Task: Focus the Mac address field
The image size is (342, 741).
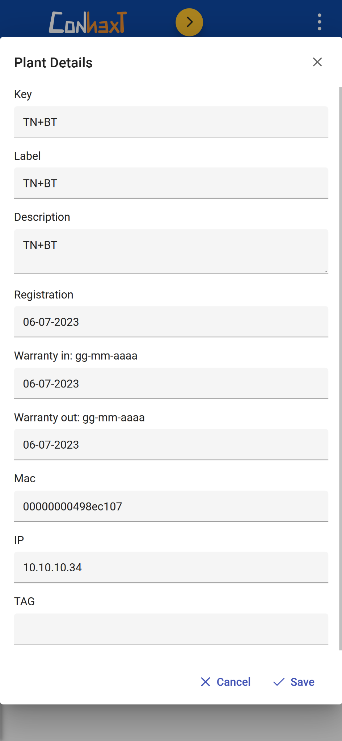Action: click(171, 506)
